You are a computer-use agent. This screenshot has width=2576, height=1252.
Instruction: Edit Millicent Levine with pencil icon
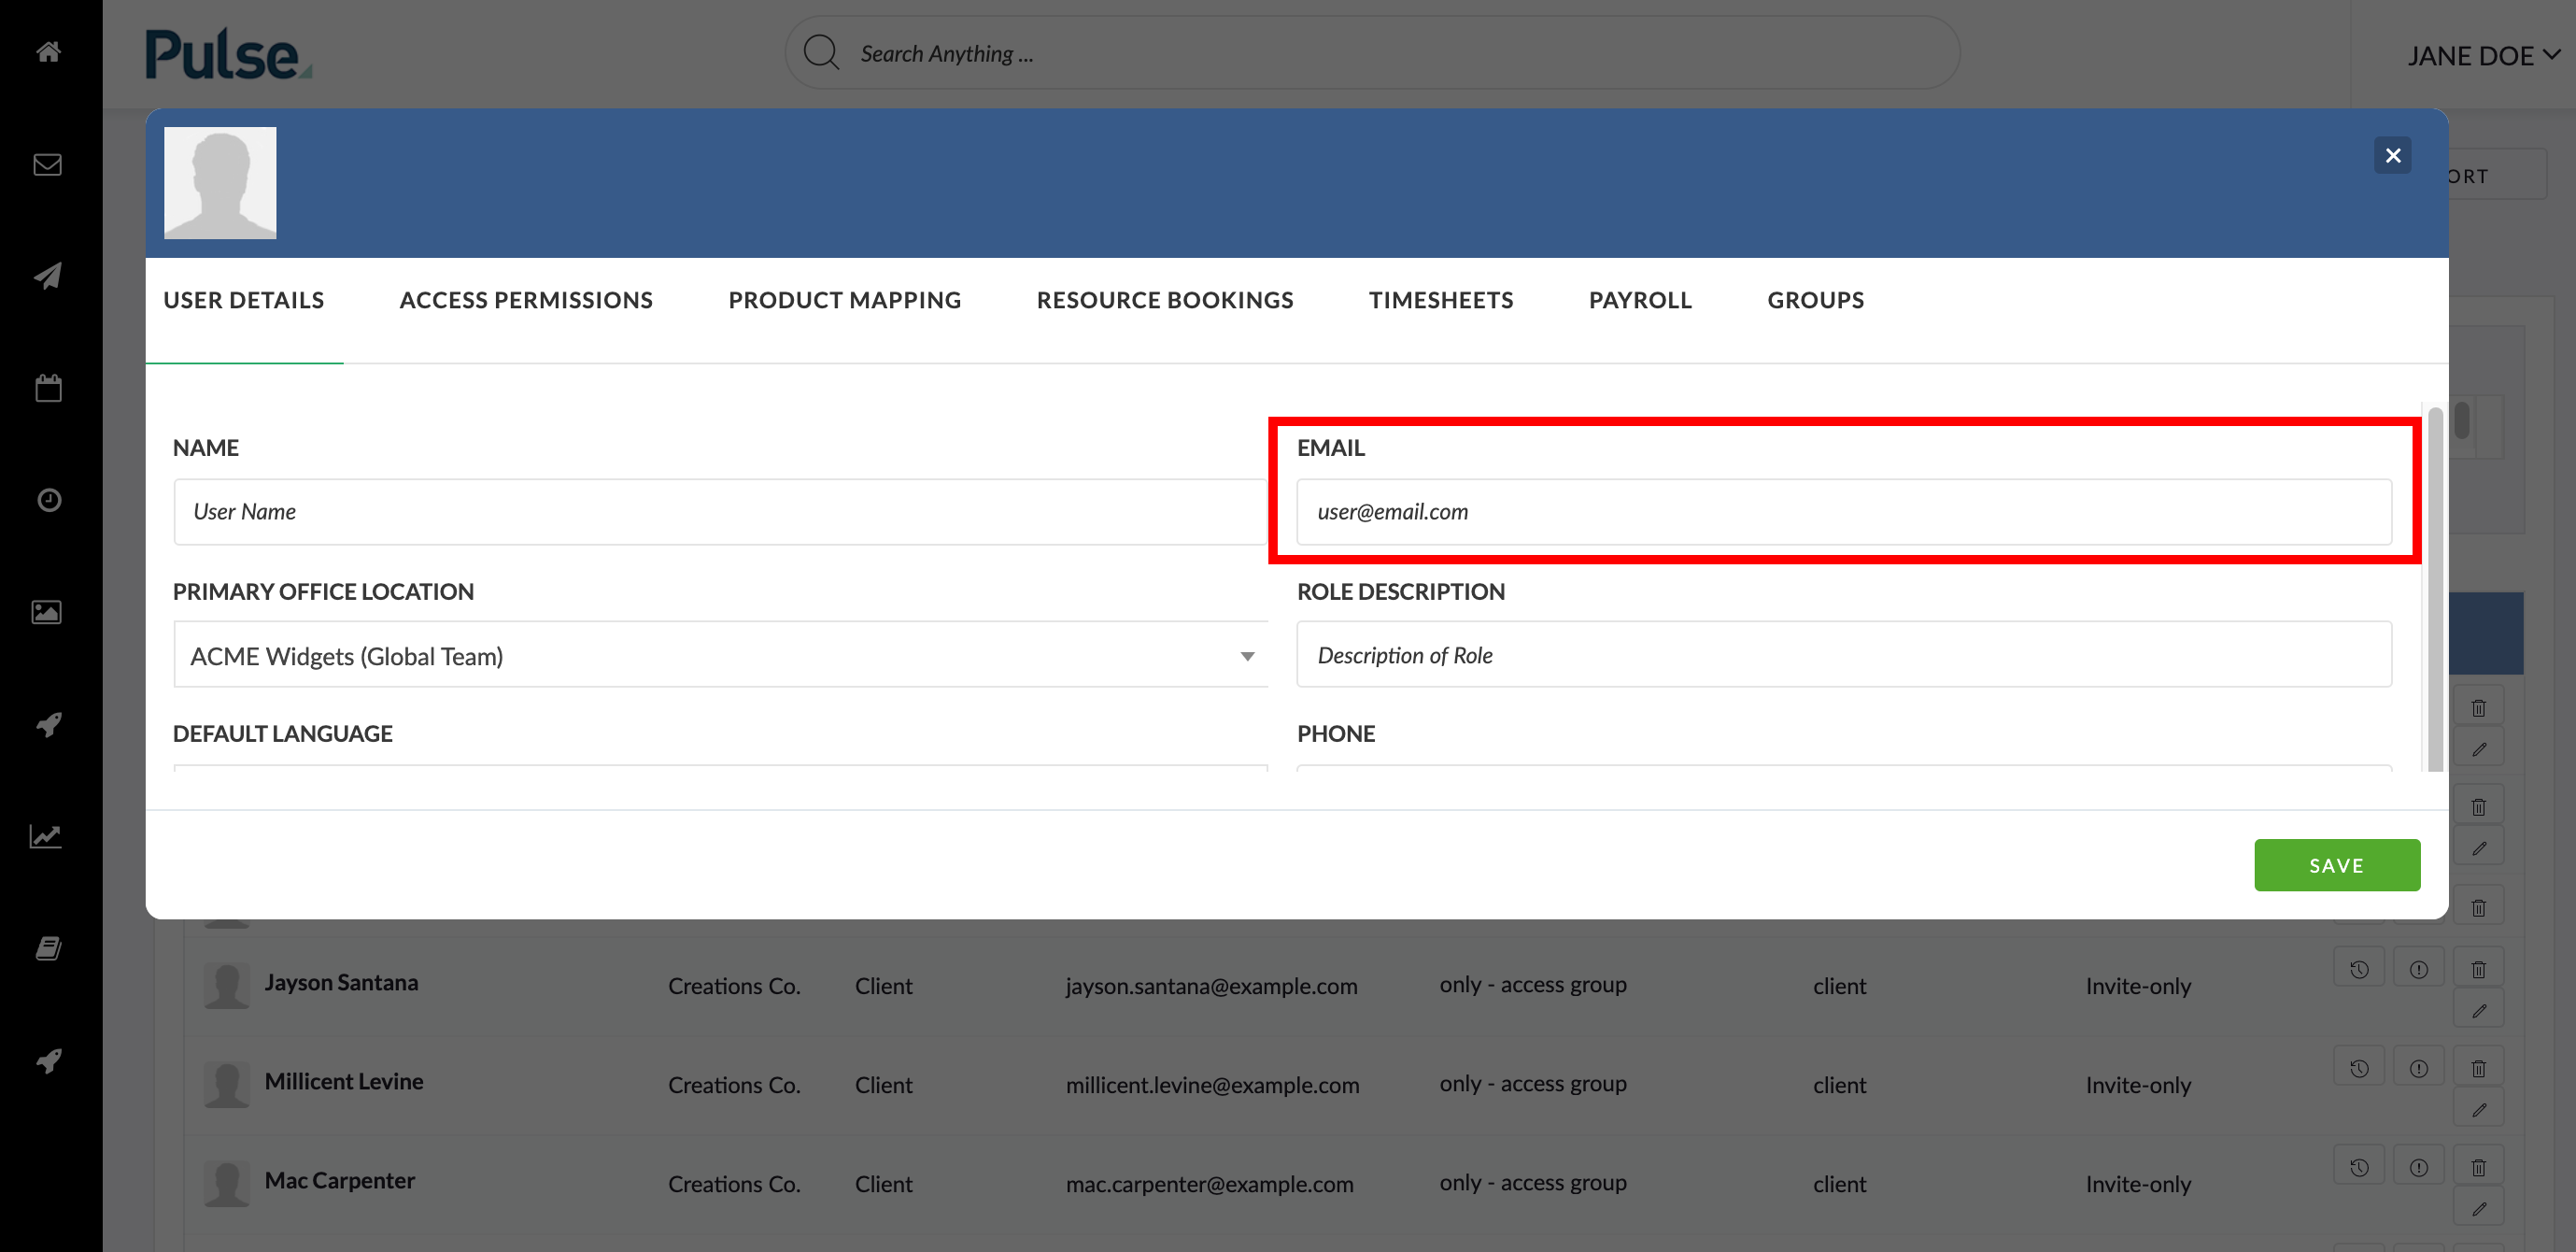(x=2479, y=1110)
